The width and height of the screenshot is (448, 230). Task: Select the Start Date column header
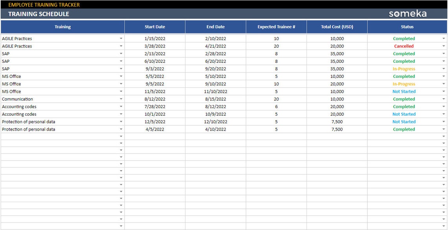(154, 27)
